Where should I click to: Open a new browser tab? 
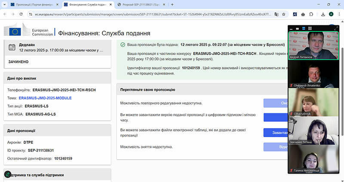[x=172, y=4]
